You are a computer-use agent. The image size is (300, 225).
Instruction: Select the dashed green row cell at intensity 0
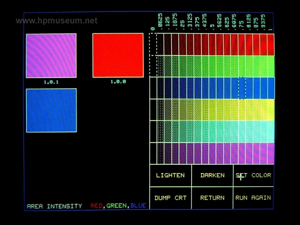[153, 66]
